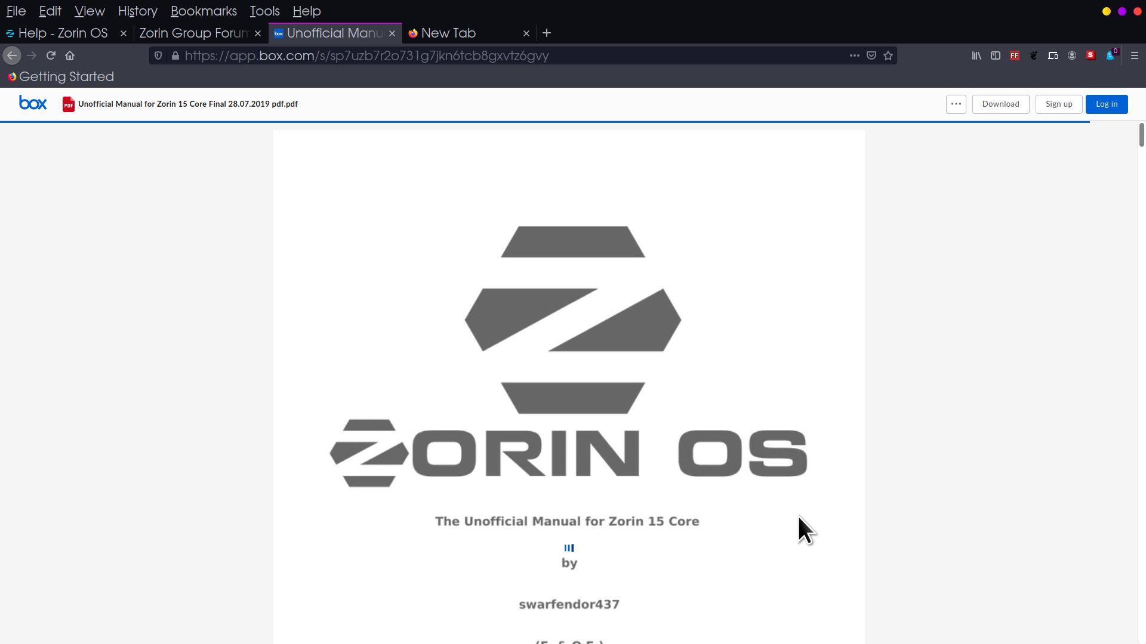Open the GNOME Shell integration extension
Image resolution: width=1146 pixels, height=644 pixels.
coord(1034,55)
